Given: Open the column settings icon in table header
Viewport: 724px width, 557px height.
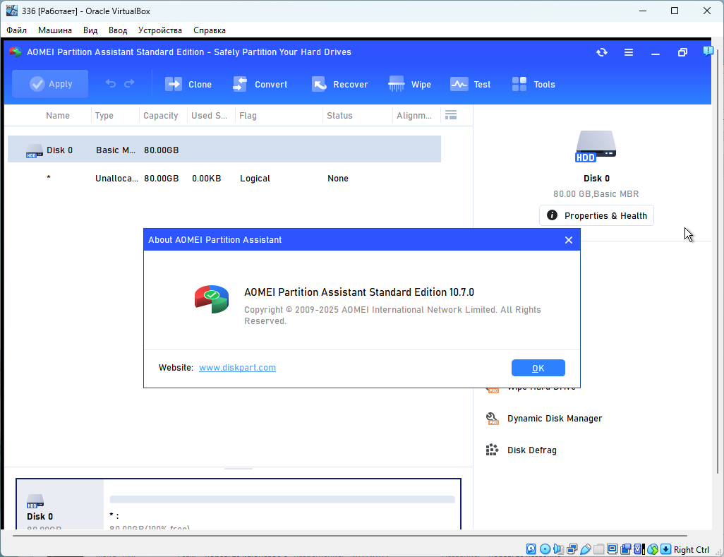Looking at the screenshot, I should click(x=451, y=115).
